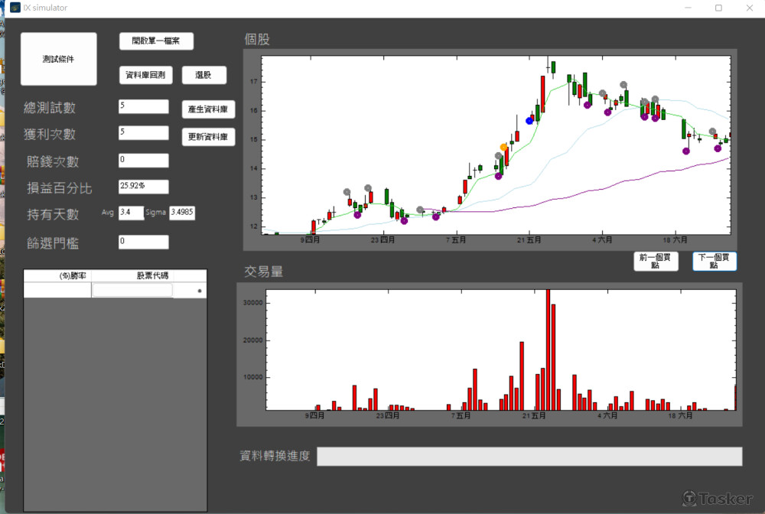Edit the 篩選門檻 threshold field
Viewport: 765px width, 514px height.
[x=143, y=242]
